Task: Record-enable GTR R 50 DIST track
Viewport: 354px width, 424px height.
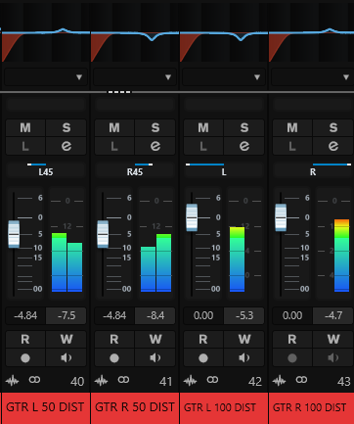Action: click(x=114, y=357)
